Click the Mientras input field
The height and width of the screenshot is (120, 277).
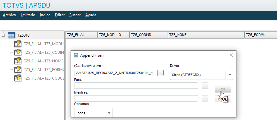136,98
